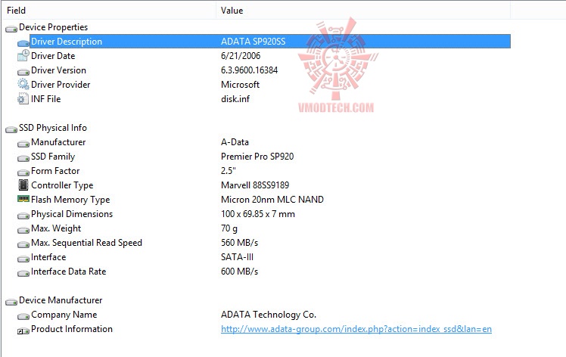Click the 560 MB/s read speed value
This screenshot has width=566, height=357.
[239, 243]
